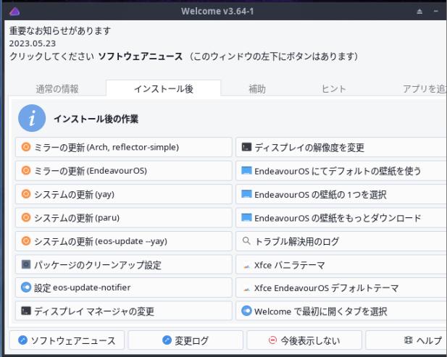Open EndeavourOS の壁紙をもっとダウンロード
The width and height of the screenshot is (447, 357).
pyautogui.click(x=341, y=218)
